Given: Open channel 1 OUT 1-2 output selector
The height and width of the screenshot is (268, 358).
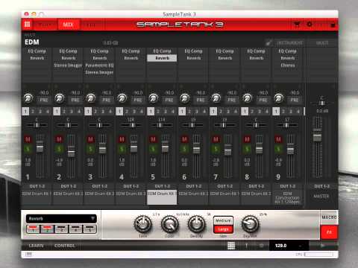Looking at the screenshot, I should click(x=37, y=186).
